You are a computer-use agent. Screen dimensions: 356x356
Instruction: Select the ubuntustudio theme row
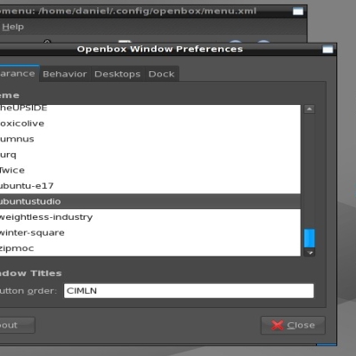(150, 201)
